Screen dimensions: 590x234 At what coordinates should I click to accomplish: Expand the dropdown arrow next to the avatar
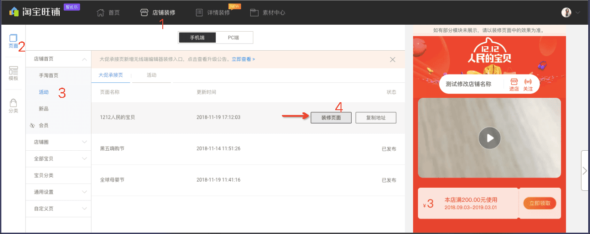577,13
